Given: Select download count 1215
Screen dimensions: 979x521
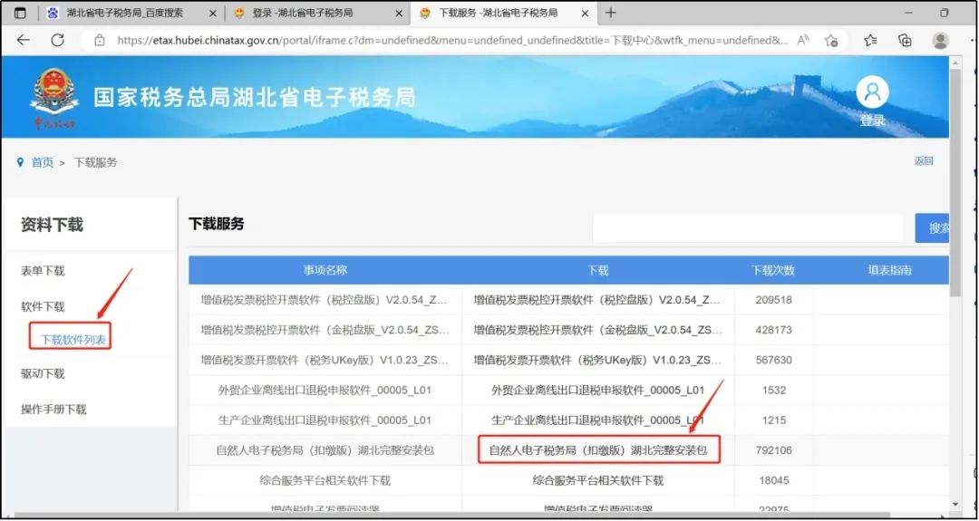Looking at the screenshot, I should [x=773, y=420].
